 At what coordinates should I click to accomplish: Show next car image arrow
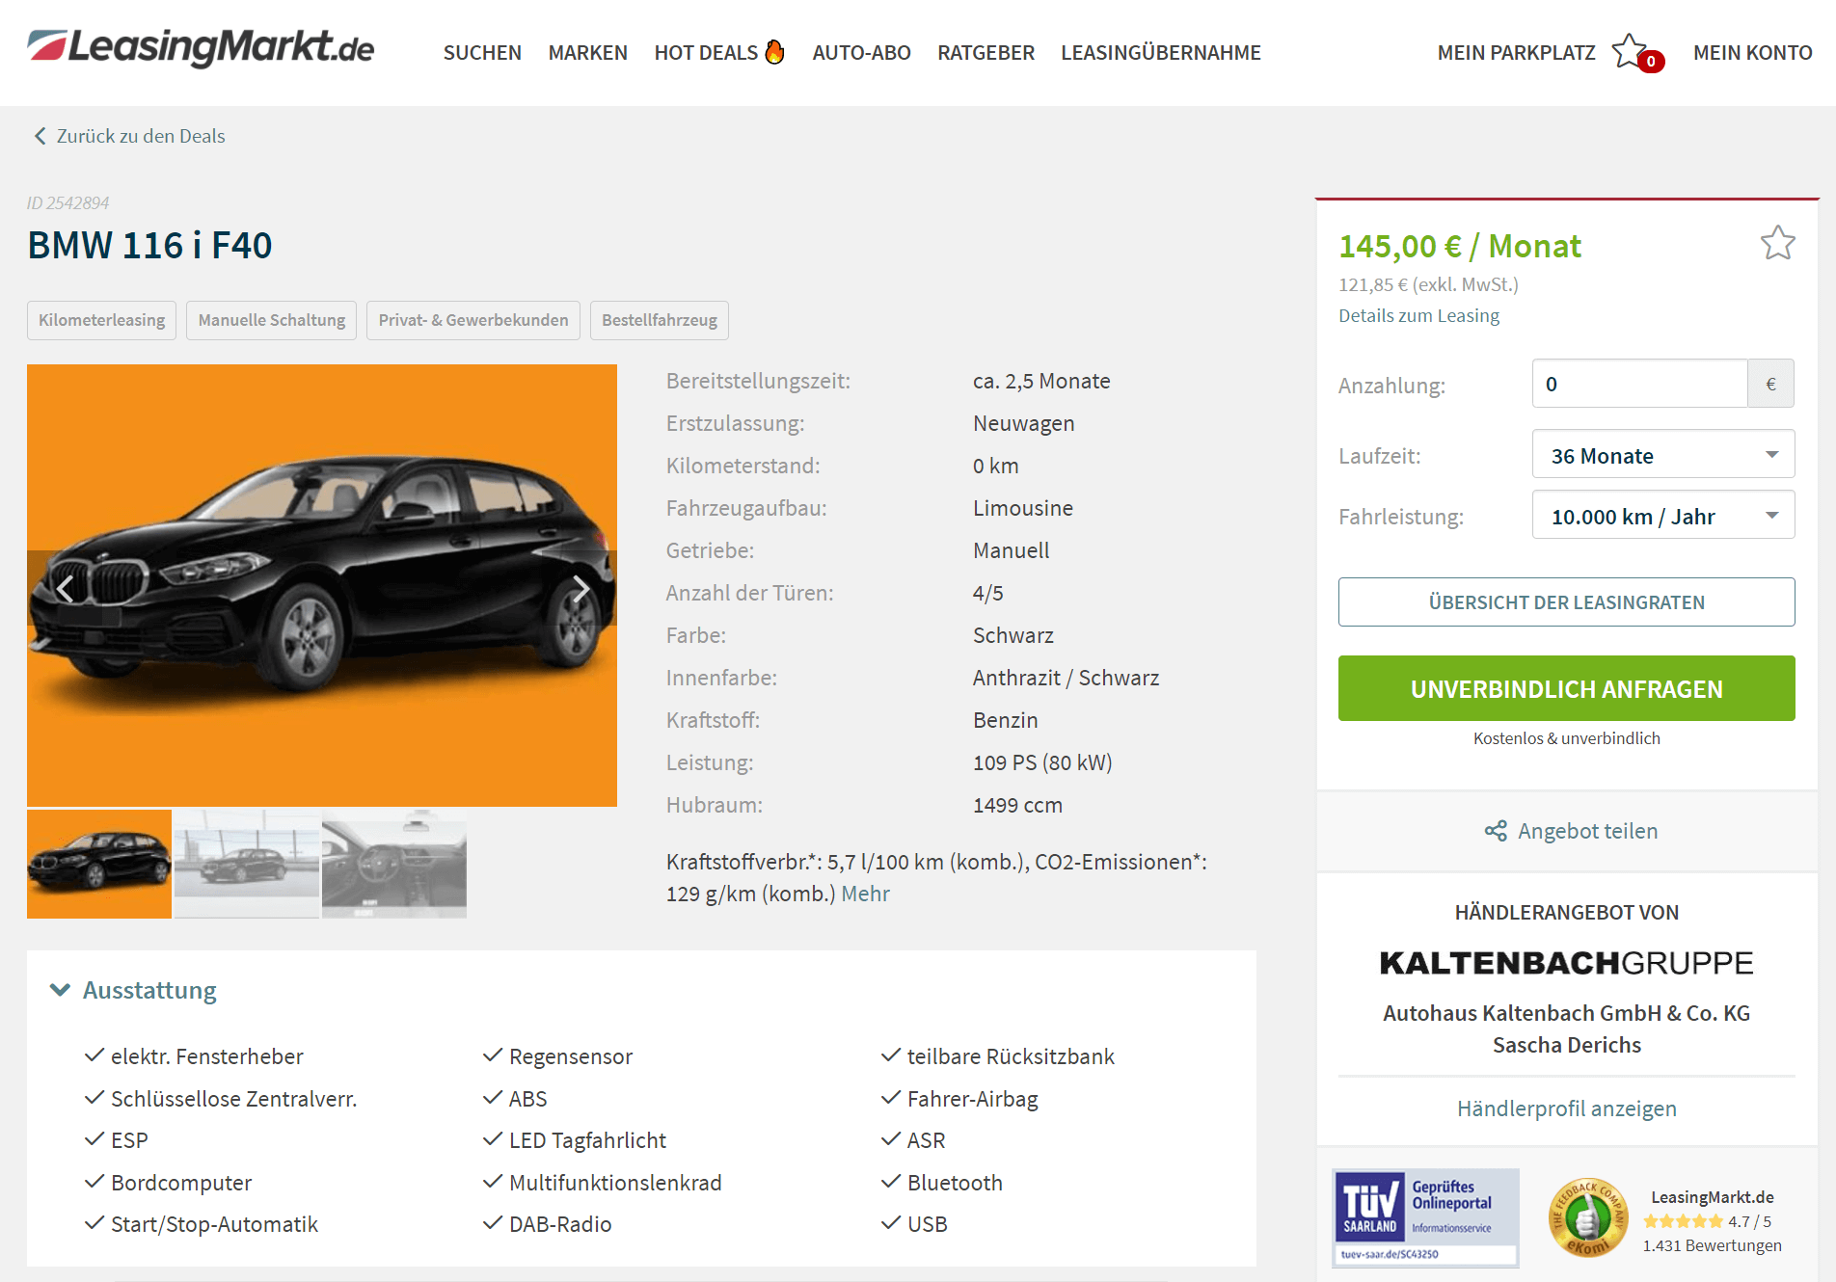(x=580, y=588)
